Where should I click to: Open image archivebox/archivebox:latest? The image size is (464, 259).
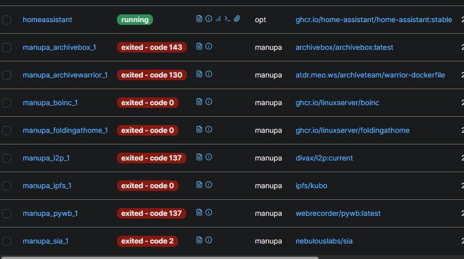click(x=344, y=48)
